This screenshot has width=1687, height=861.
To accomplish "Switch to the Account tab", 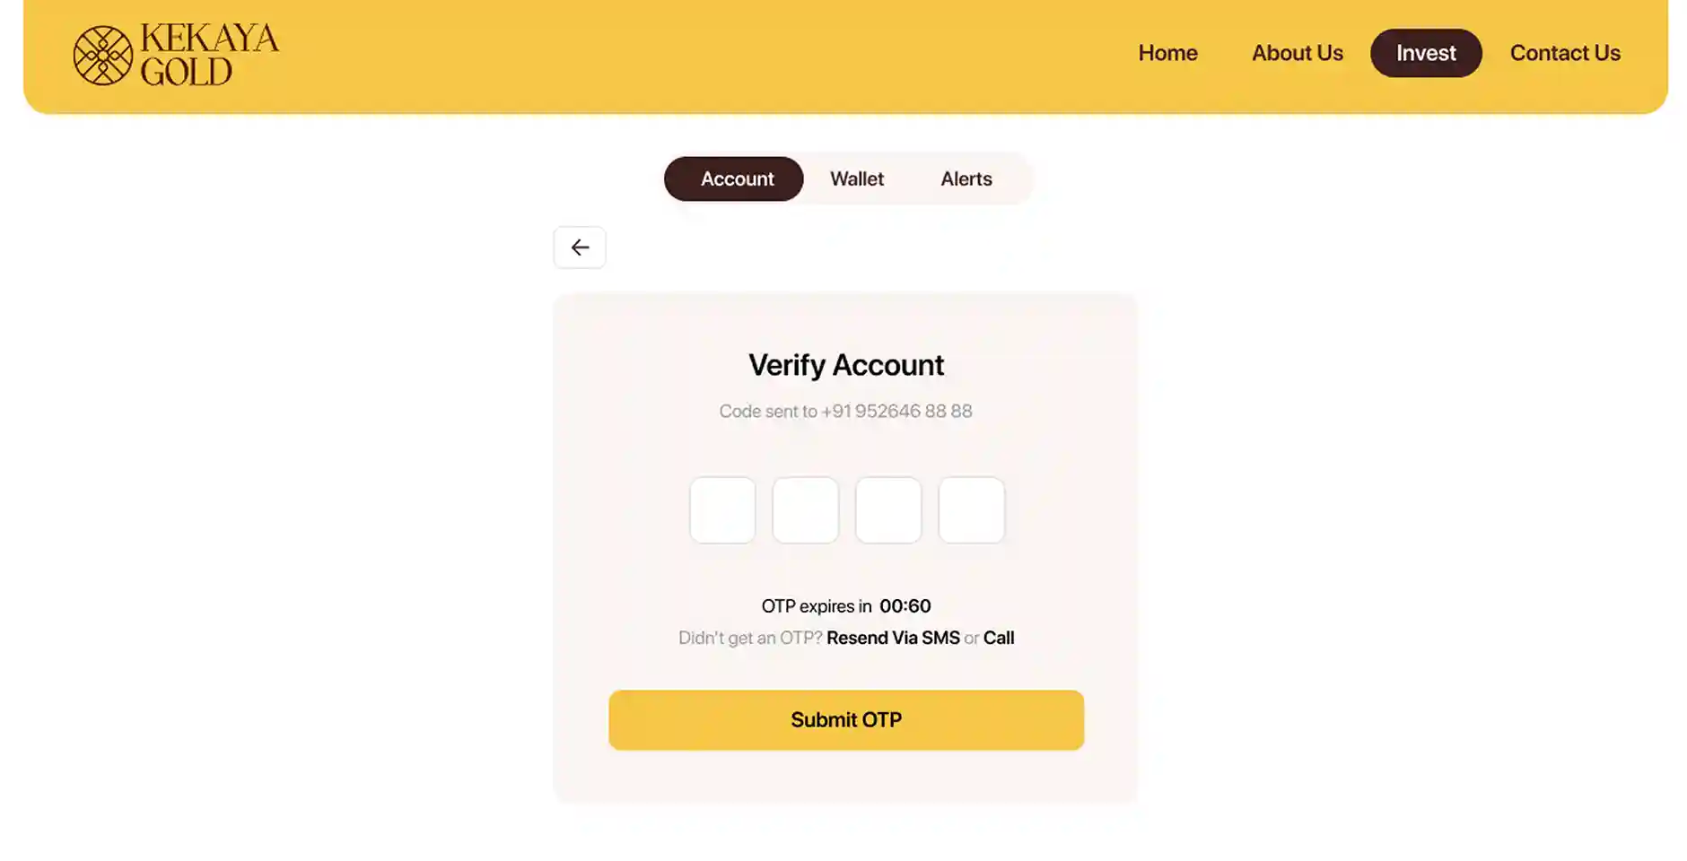I will click(734, 178).
